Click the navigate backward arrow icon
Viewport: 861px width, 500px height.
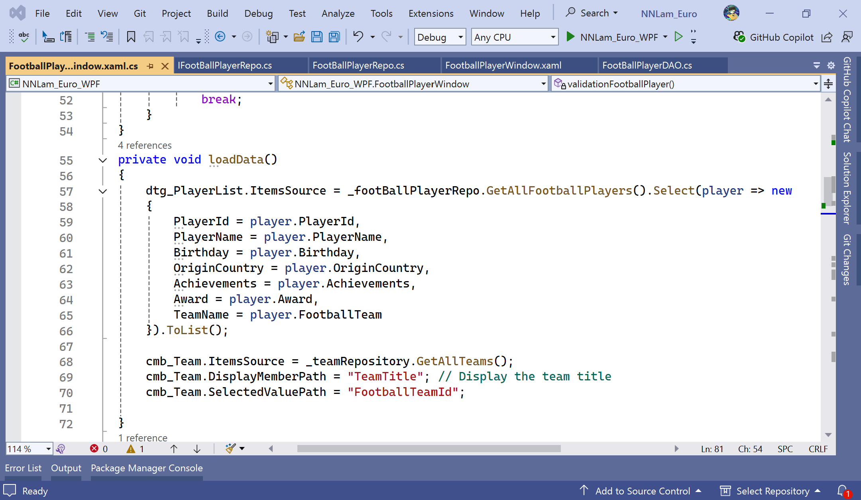[x=220, y=37]
